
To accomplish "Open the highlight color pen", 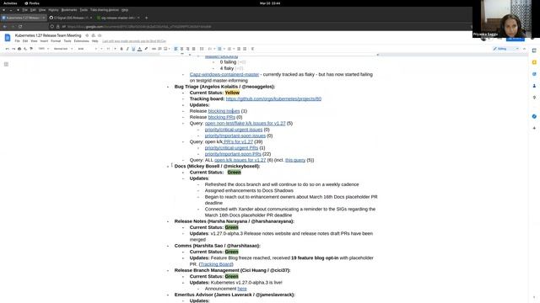I will coord(146,49).
